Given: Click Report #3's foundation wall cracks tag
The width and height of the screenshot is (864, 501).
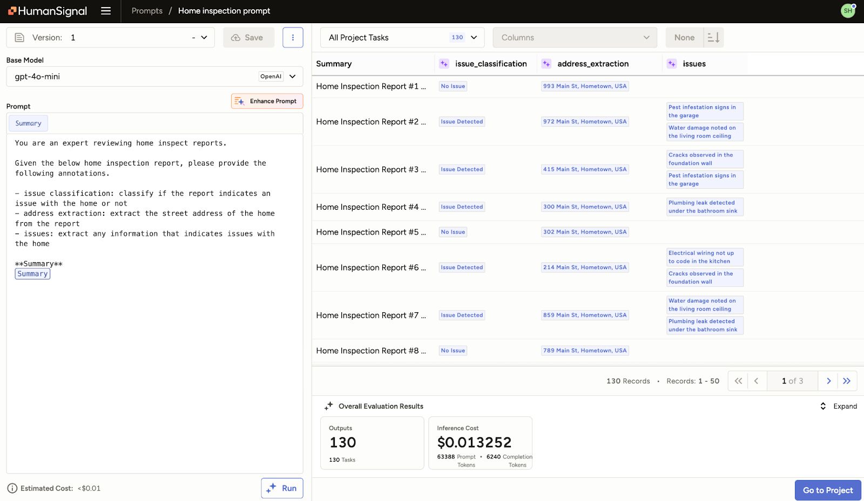Looking at the screenshot, I should coord(705,159).
